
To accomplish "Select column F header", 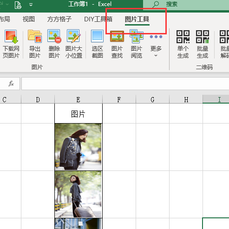I will (119, 99).
